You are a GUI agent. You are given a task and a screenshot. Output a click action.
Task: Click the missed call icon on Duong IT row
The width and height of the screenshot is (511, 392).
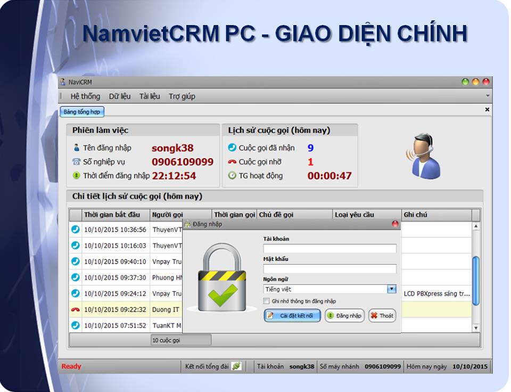click(75, 309)
